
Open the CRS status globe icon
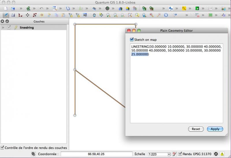(x=216, y=154)
